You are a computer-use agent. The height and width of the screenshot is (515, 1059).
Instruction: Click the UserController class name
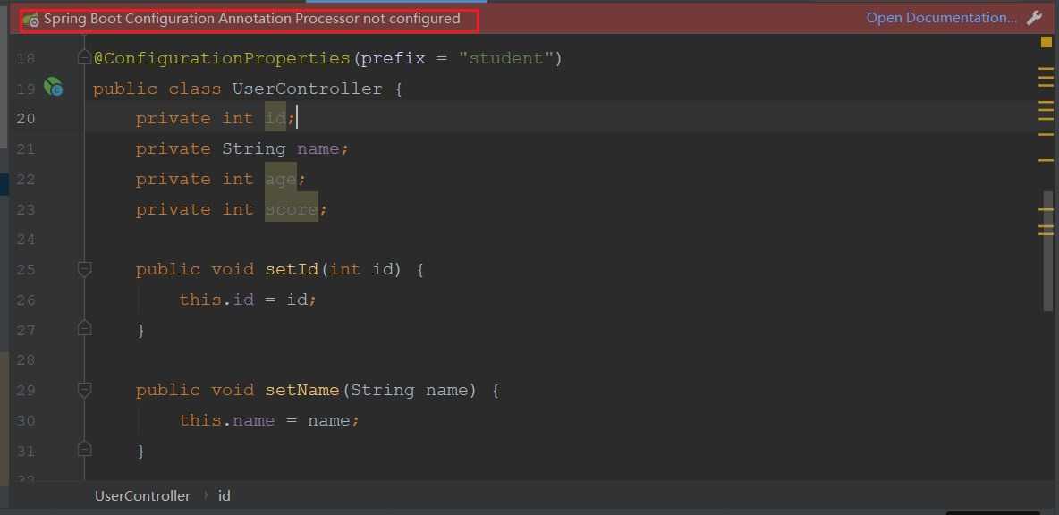pos(308,89)
